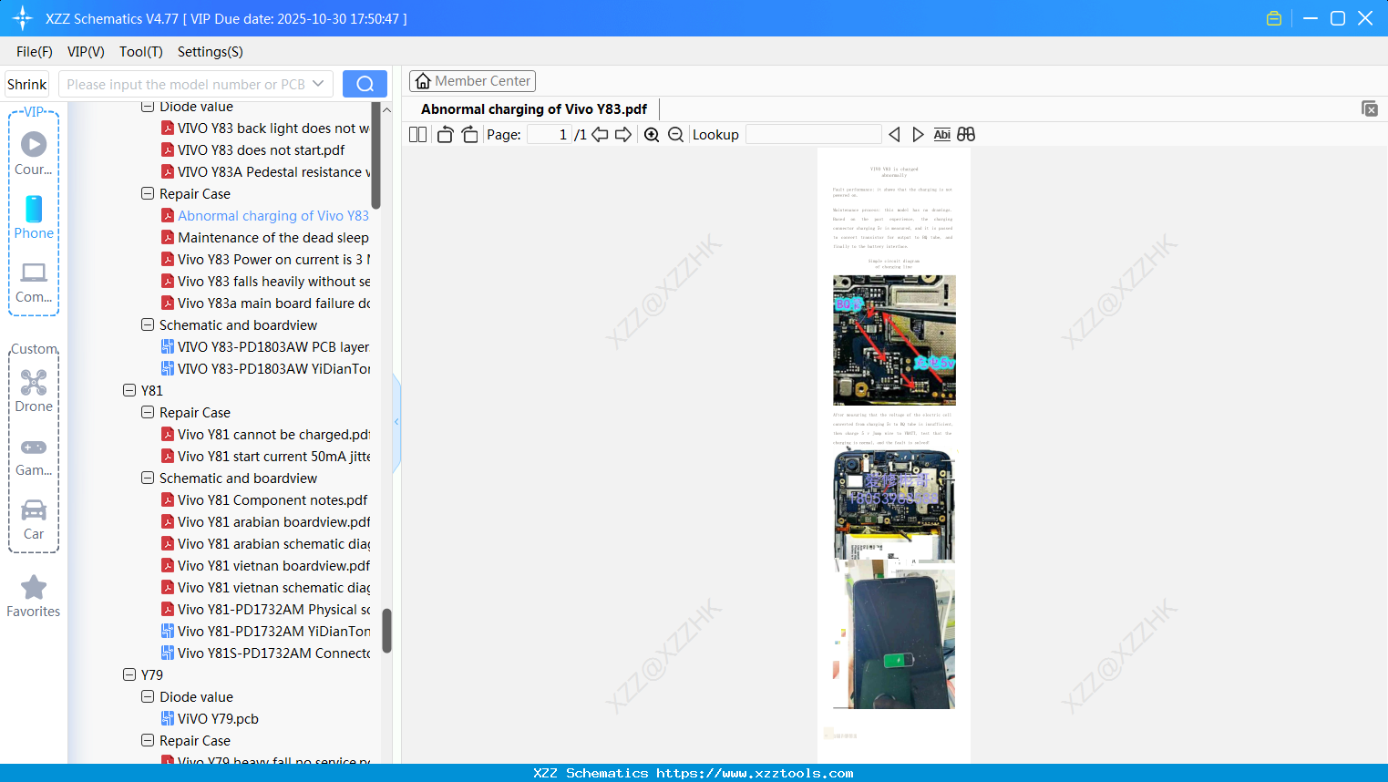The width and height of the screenshot is (1388, 782).
Task: Go to the previous PDF page arrow
Action: pos(600,135)
